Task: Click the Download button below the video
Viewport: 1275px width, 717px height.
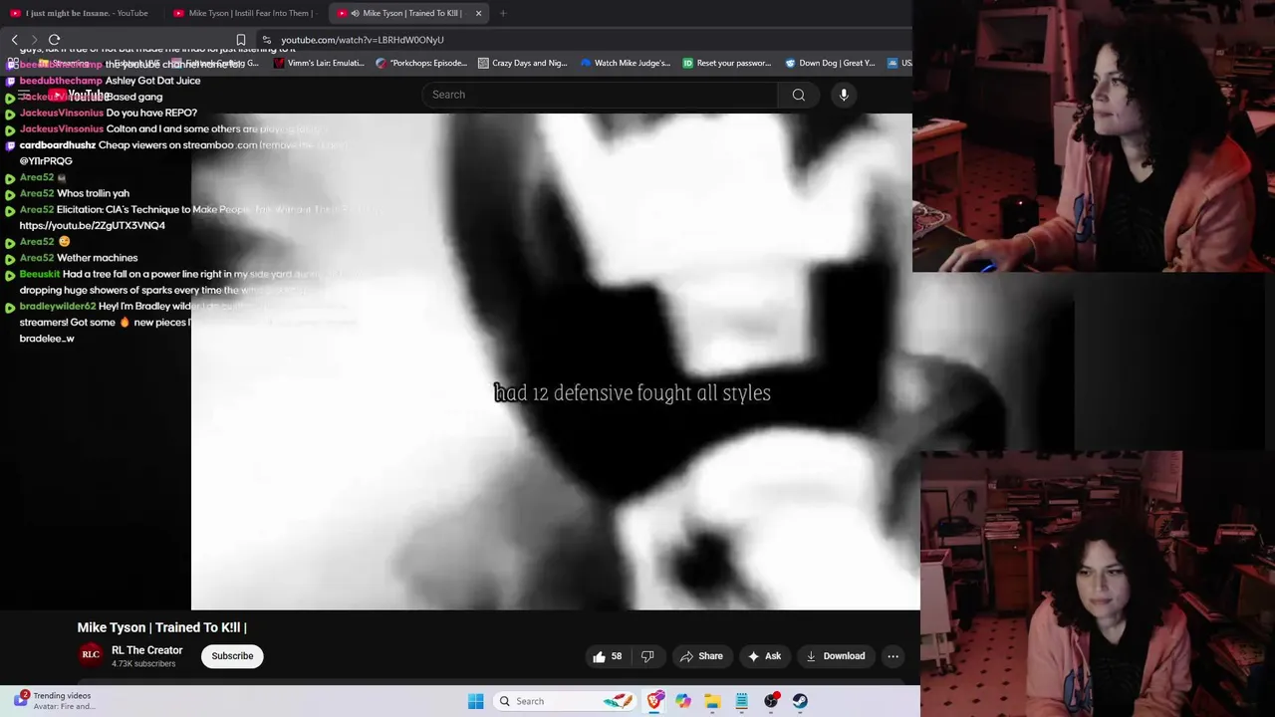Action: click(836, 656)
